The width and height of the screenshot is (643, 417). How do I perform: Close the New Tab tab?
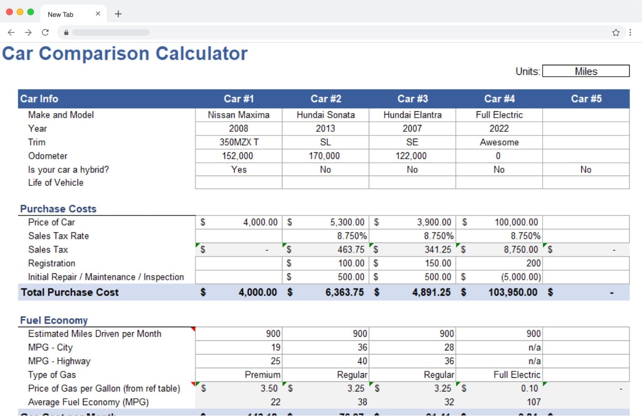pos(98,14)
